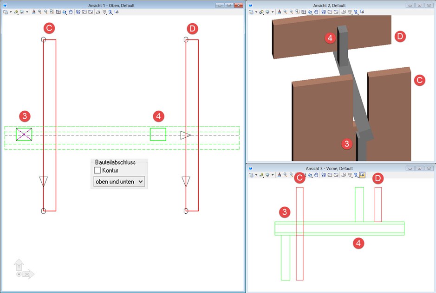Open system menu icon of Ansicht 1 window
The height and width of the screenshot is (293, 436).
pyautogui.click(x=5, y=5)
